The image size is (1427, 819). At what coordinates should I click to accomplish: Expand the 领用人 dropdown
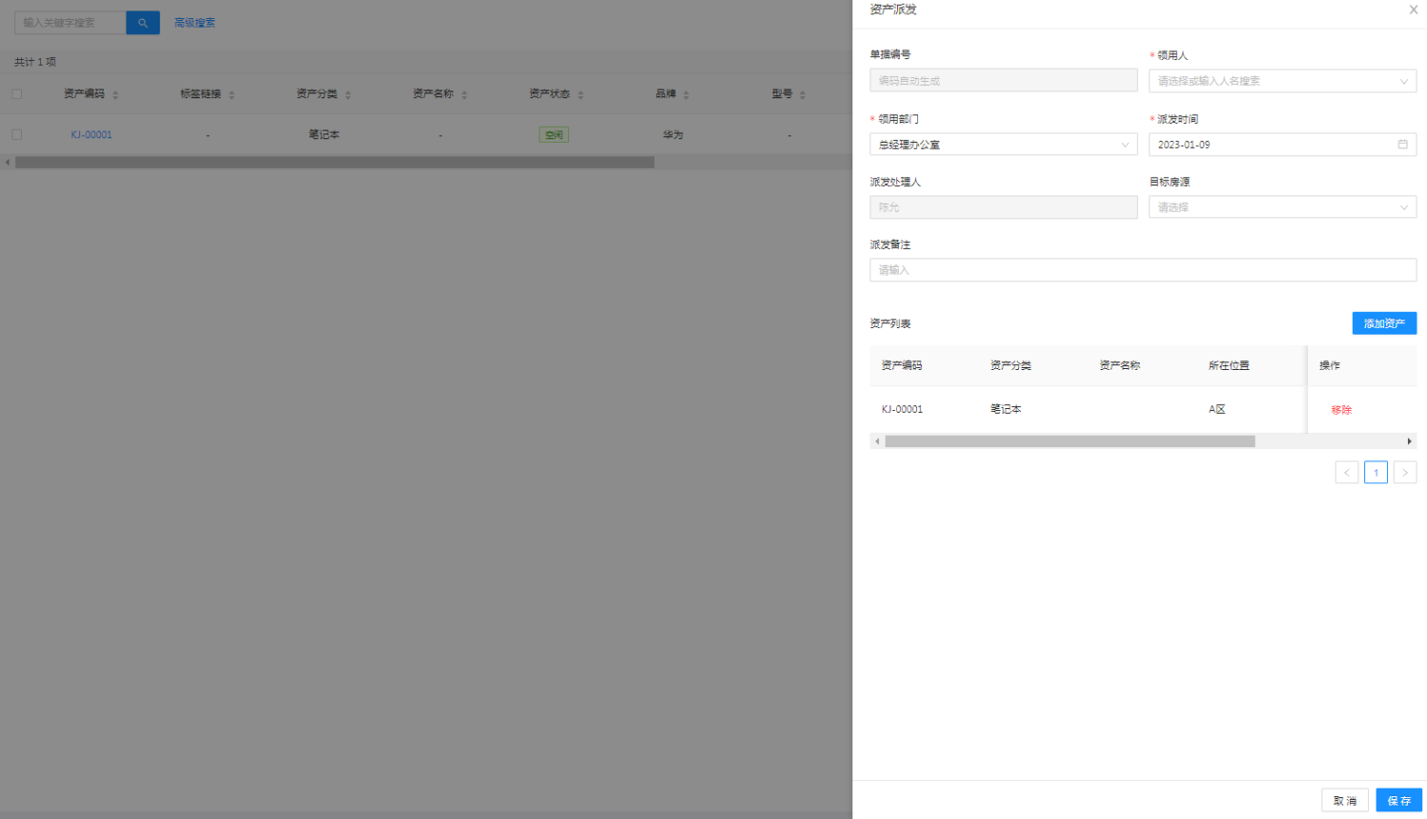(x=1281, y=81)
